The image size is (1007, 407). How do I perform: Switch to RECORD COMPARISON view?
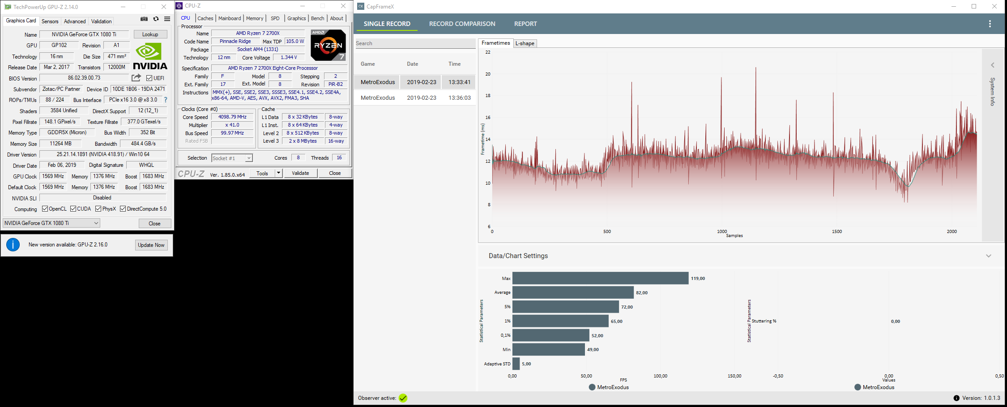click(x=462, y=24)
